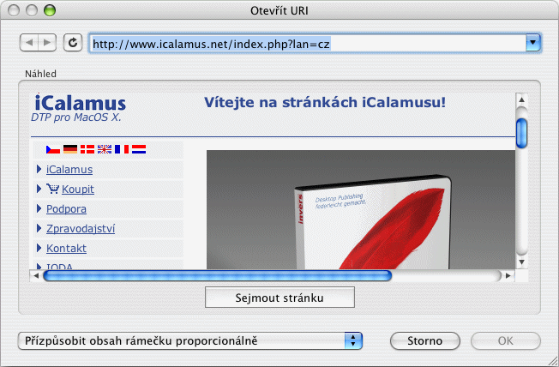This screenshot has width=559, height=367.
Task: Go forward with the right arrow button
Action: (x=47, y=43)
